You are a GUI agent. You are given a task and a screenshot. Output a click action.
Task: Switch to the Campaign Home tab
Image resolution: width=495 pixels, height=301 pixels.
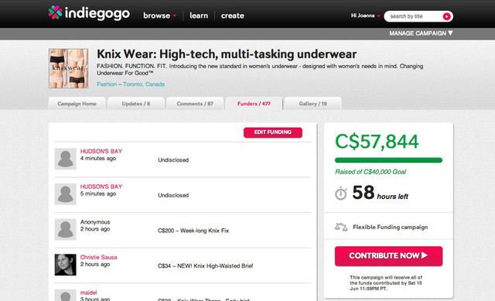click(x=77, y=104)
